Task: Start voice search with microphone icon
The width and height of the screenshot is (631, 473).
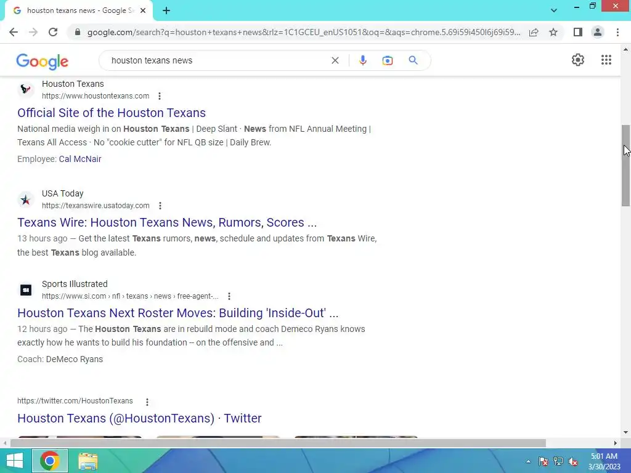Action: point(362,60)
